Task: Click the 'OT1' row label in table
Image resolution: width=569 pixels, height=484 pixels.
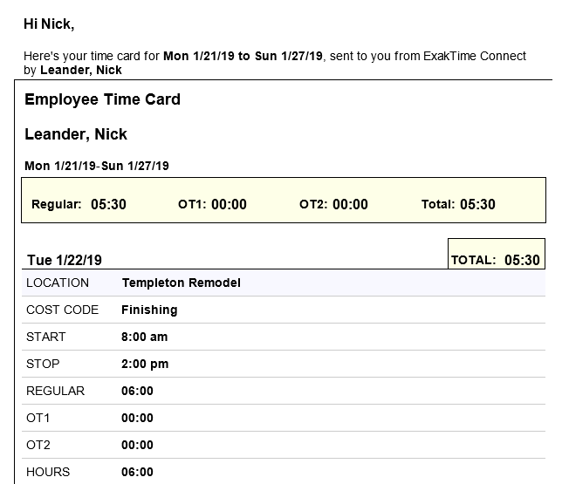Action: click(38, 418)
